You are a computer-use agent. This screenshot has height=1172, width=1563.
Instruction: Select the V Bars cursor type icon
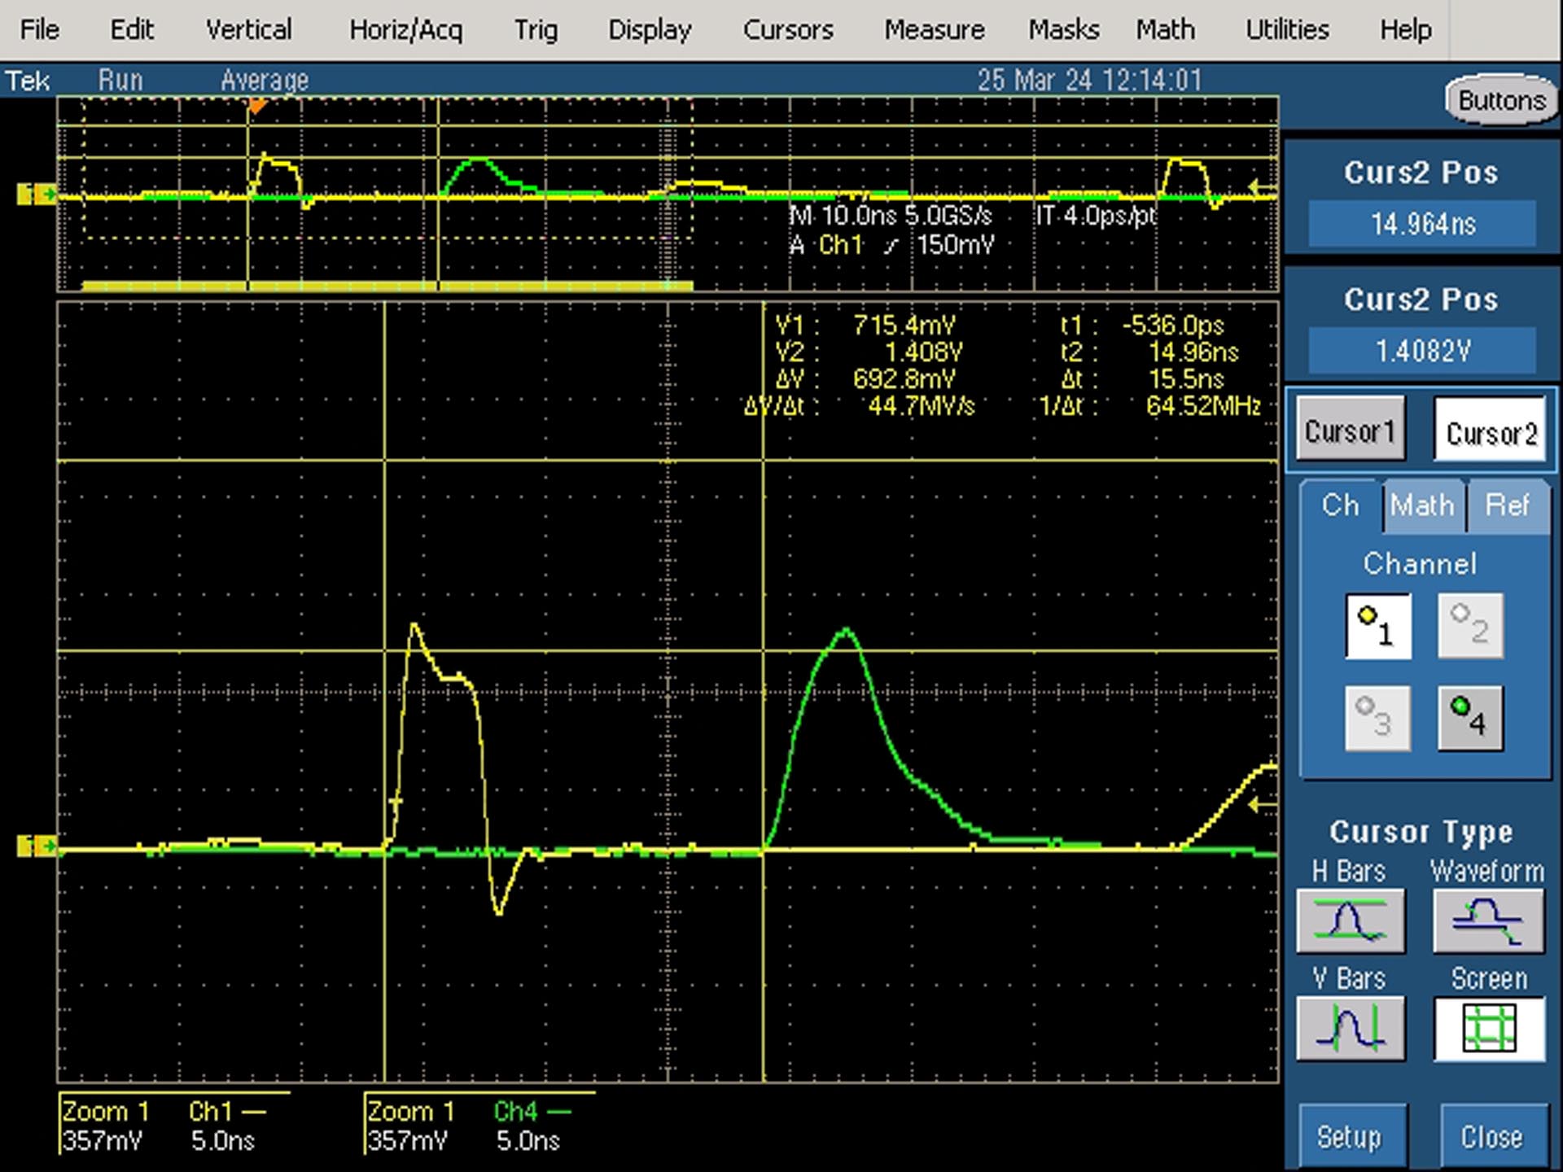pyautogui.click(x=1350, y=1028)
